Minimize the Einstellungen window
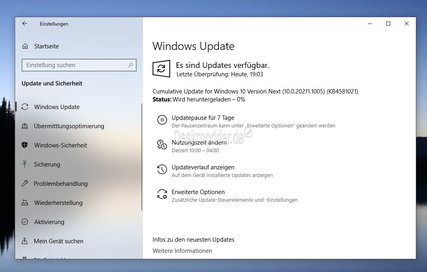This screenshot has height=272, width=427. [370, 24]
